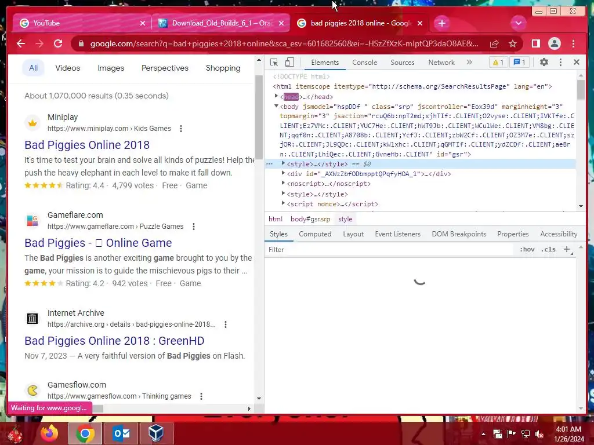
Task: Open the Chrome profile avatar
Action: click(x=554, y=44)
